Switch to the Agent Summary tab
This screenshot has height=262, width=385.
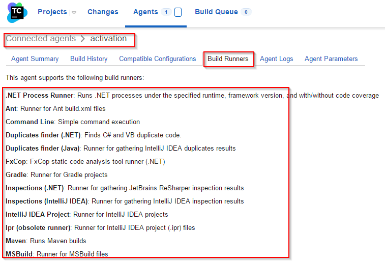pos(35,59)
